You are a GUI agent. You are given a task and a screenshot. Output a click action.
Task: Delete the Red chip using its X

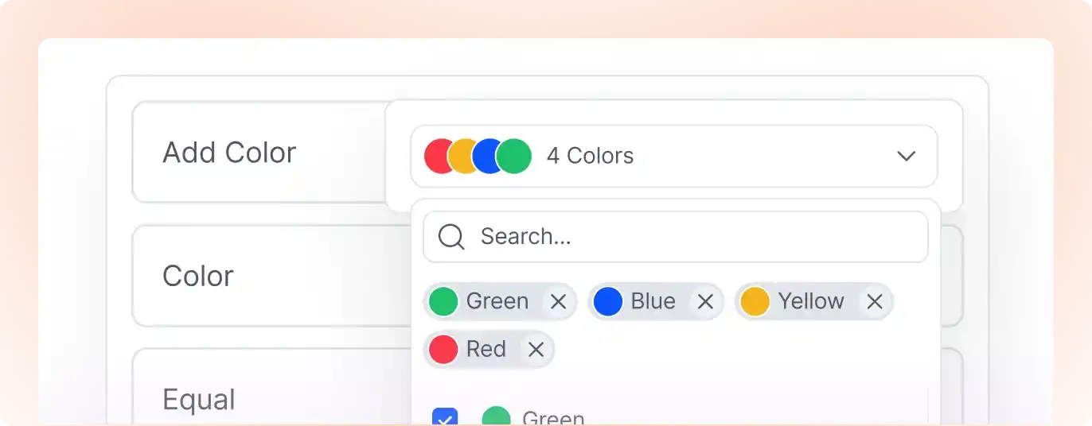[x=536, y=350]
